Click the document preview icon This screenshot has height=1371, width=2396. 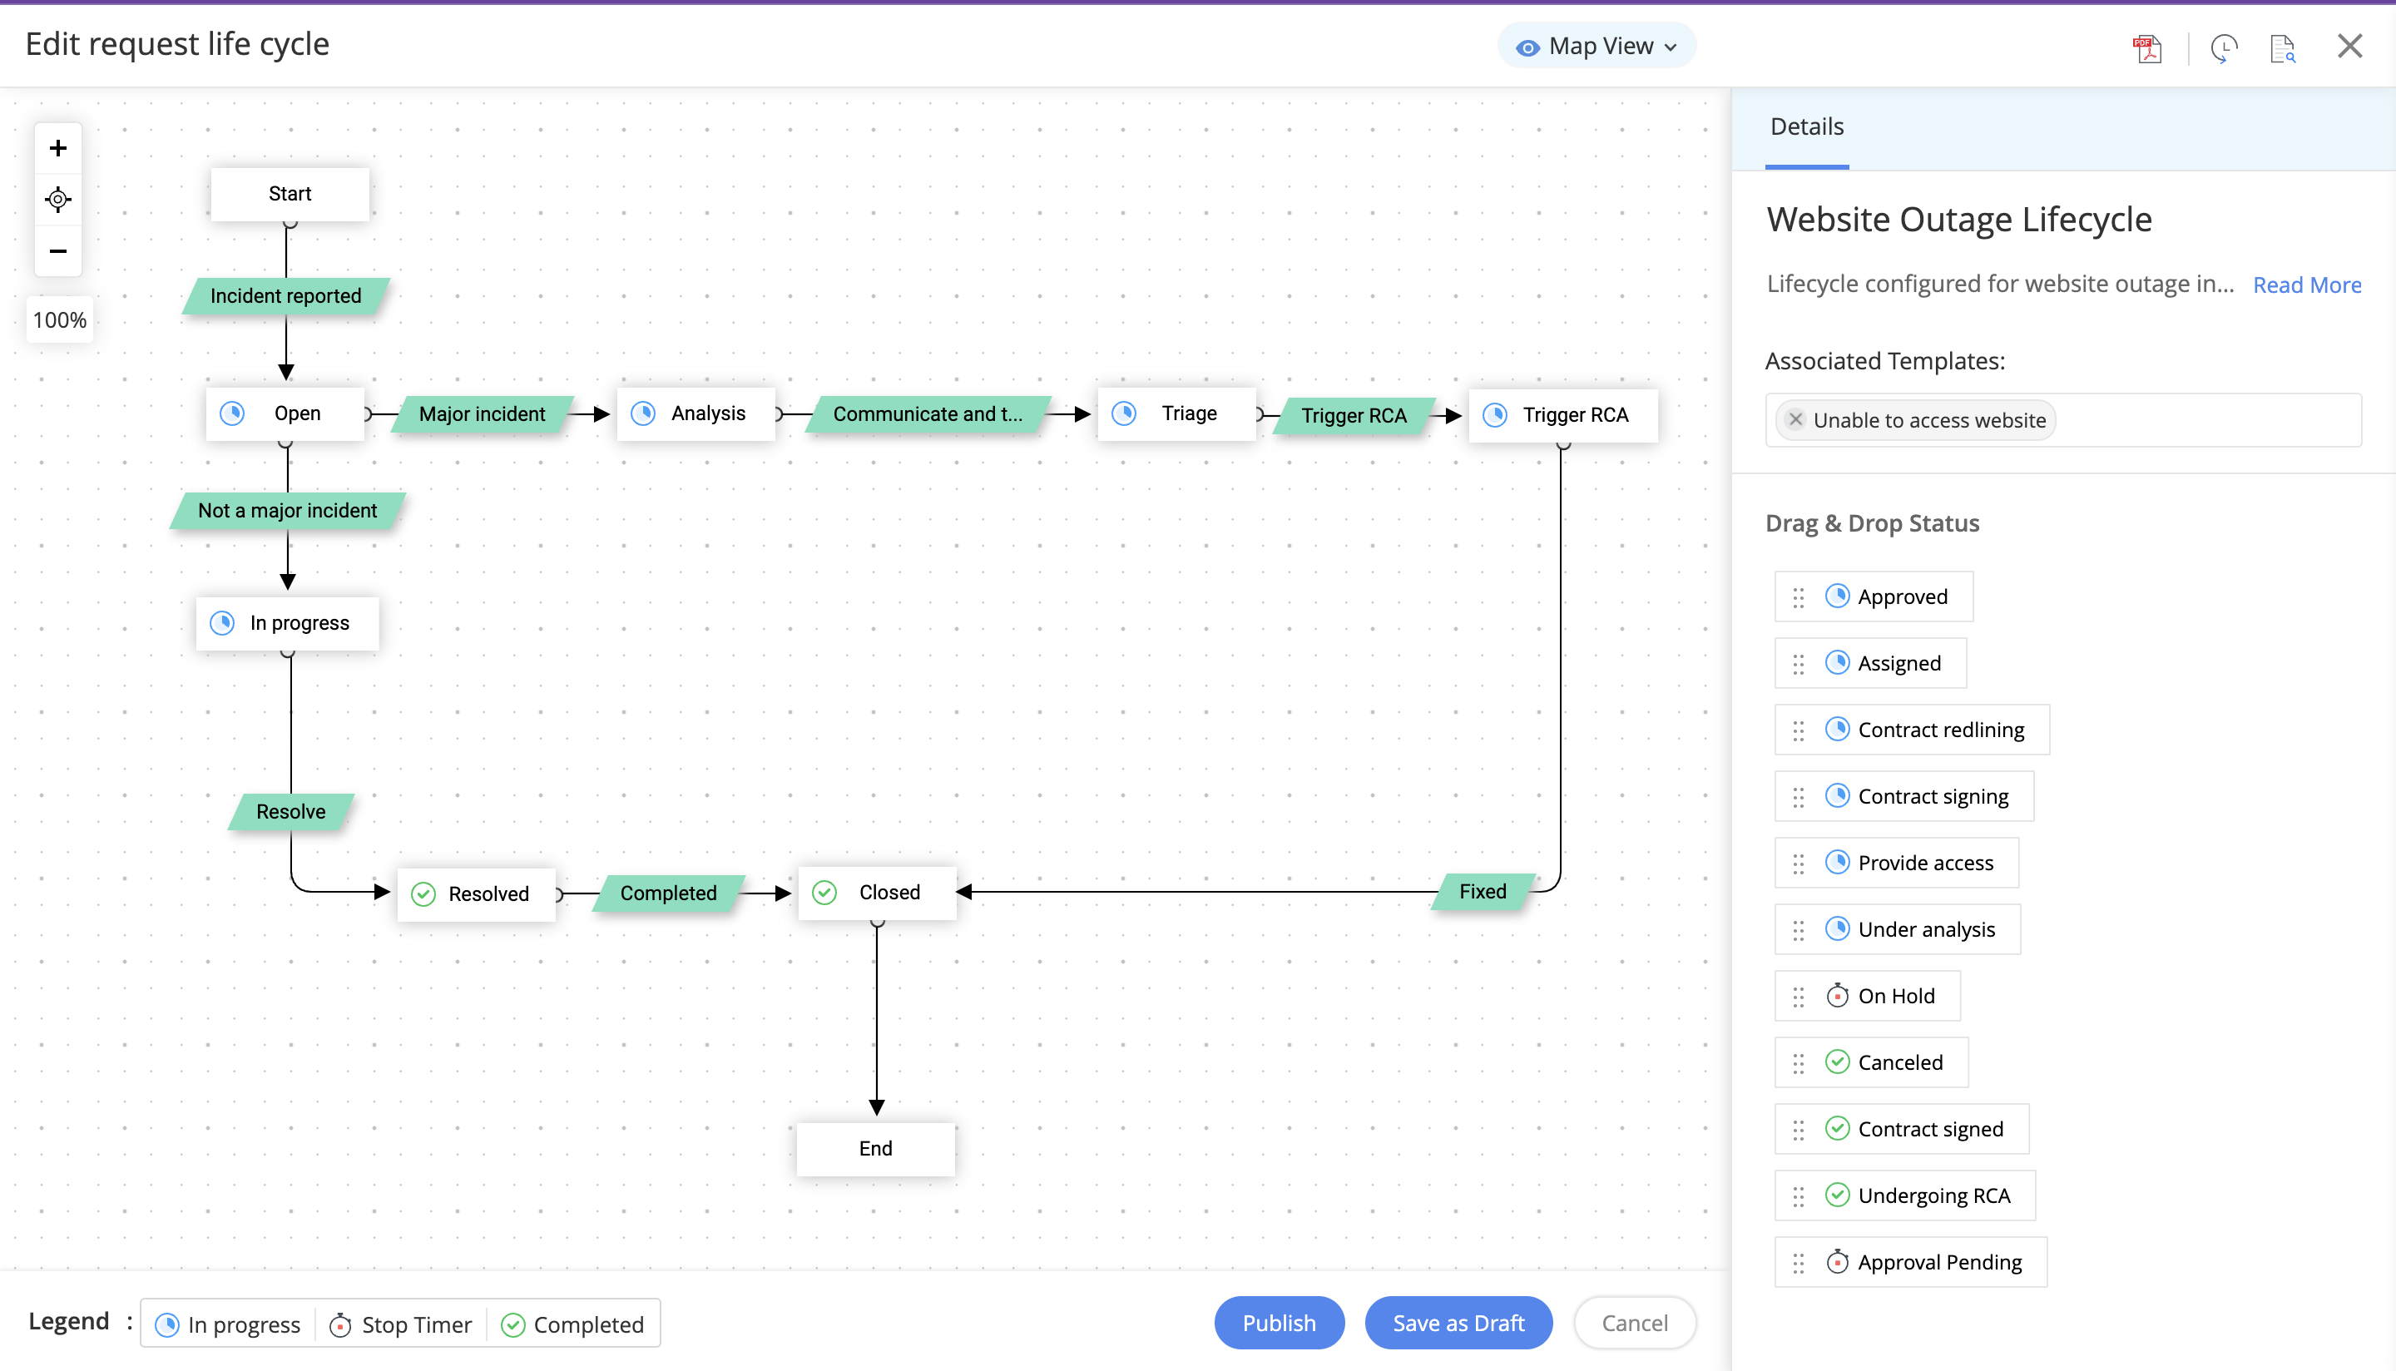point(2283,48)
